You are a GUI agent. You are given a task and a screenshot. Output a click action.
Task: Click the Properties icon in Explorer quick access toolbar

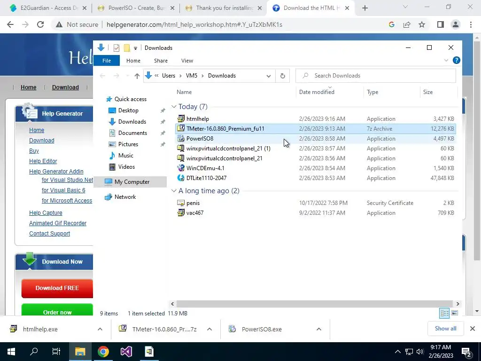click(x=116, y=48)
